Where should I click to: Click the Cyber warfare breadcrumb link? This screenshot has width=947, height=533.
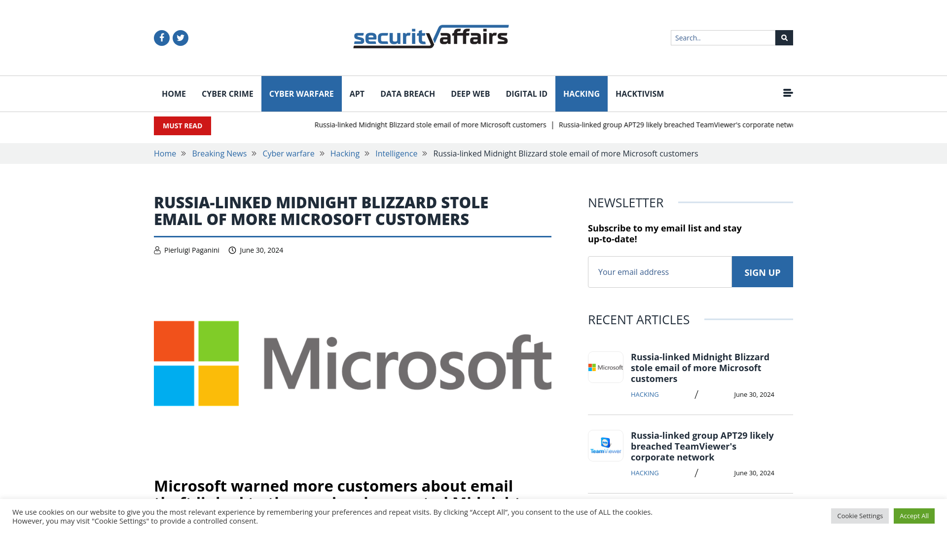[x=288, y=153]
